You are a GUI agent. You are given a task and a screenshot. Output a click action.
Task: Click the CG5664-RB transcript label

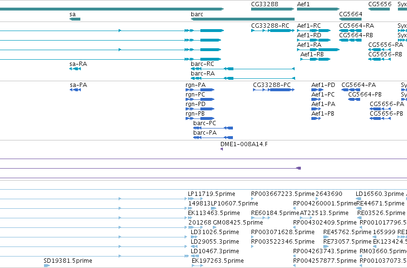click(356, 35)
